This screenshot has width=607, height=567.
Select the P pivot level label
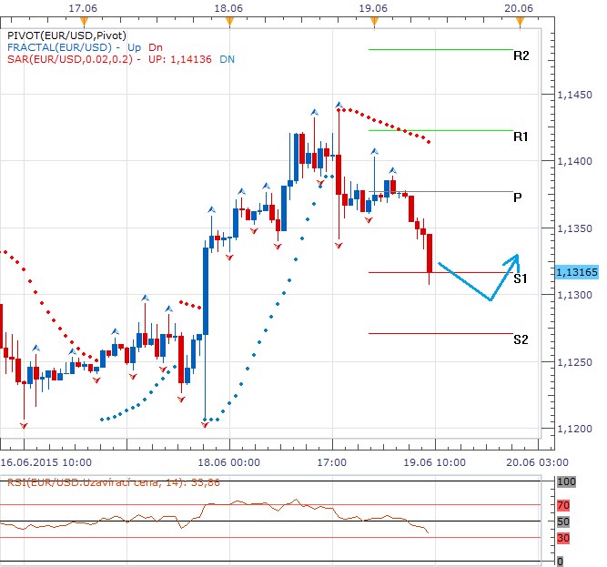click(518, 197)
